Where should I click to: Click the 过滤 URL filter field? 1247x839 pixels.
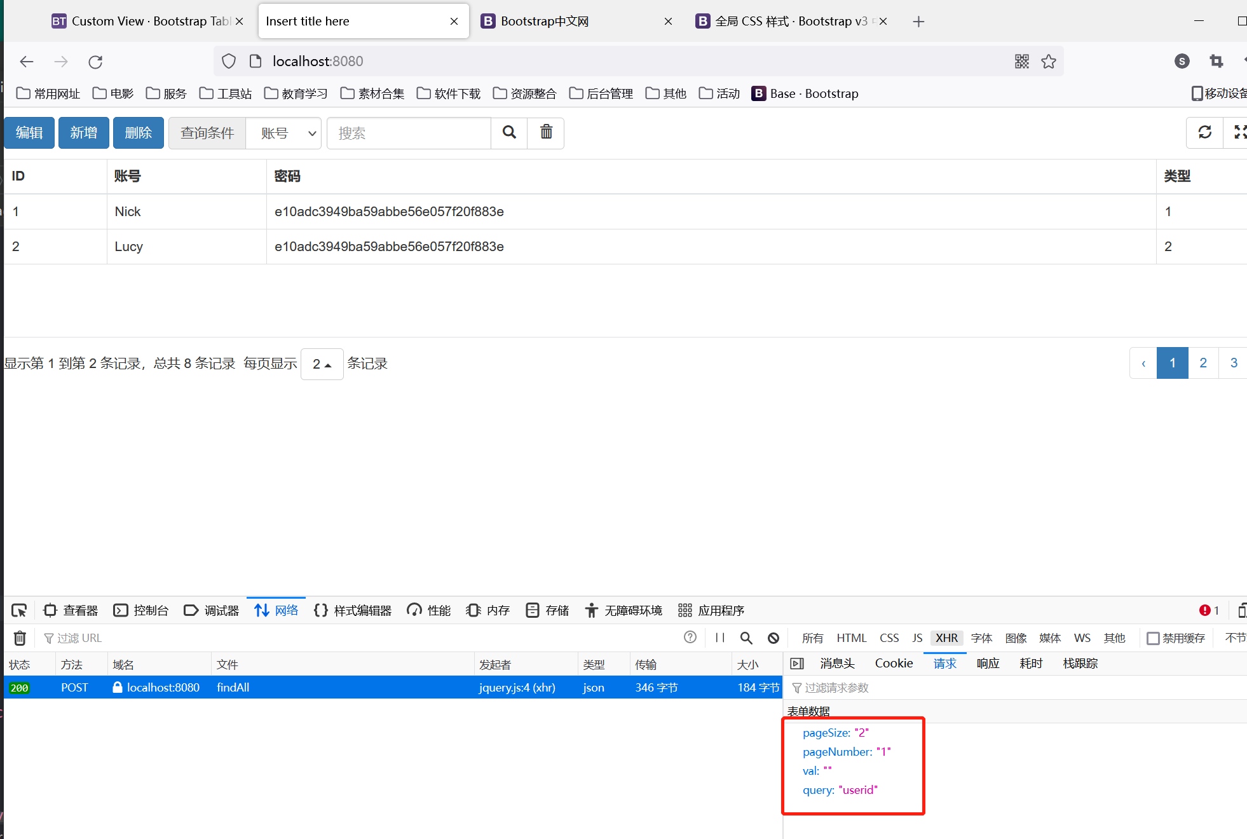tap(356, 638)
